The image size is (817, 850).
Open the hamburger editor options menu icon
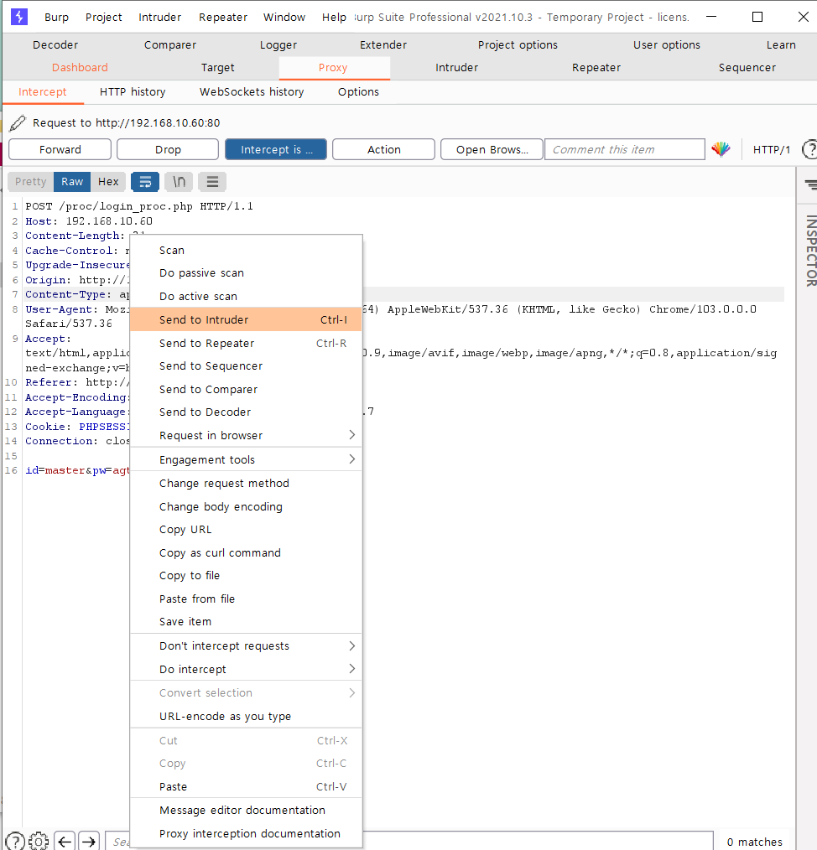[x=212, y=182]
